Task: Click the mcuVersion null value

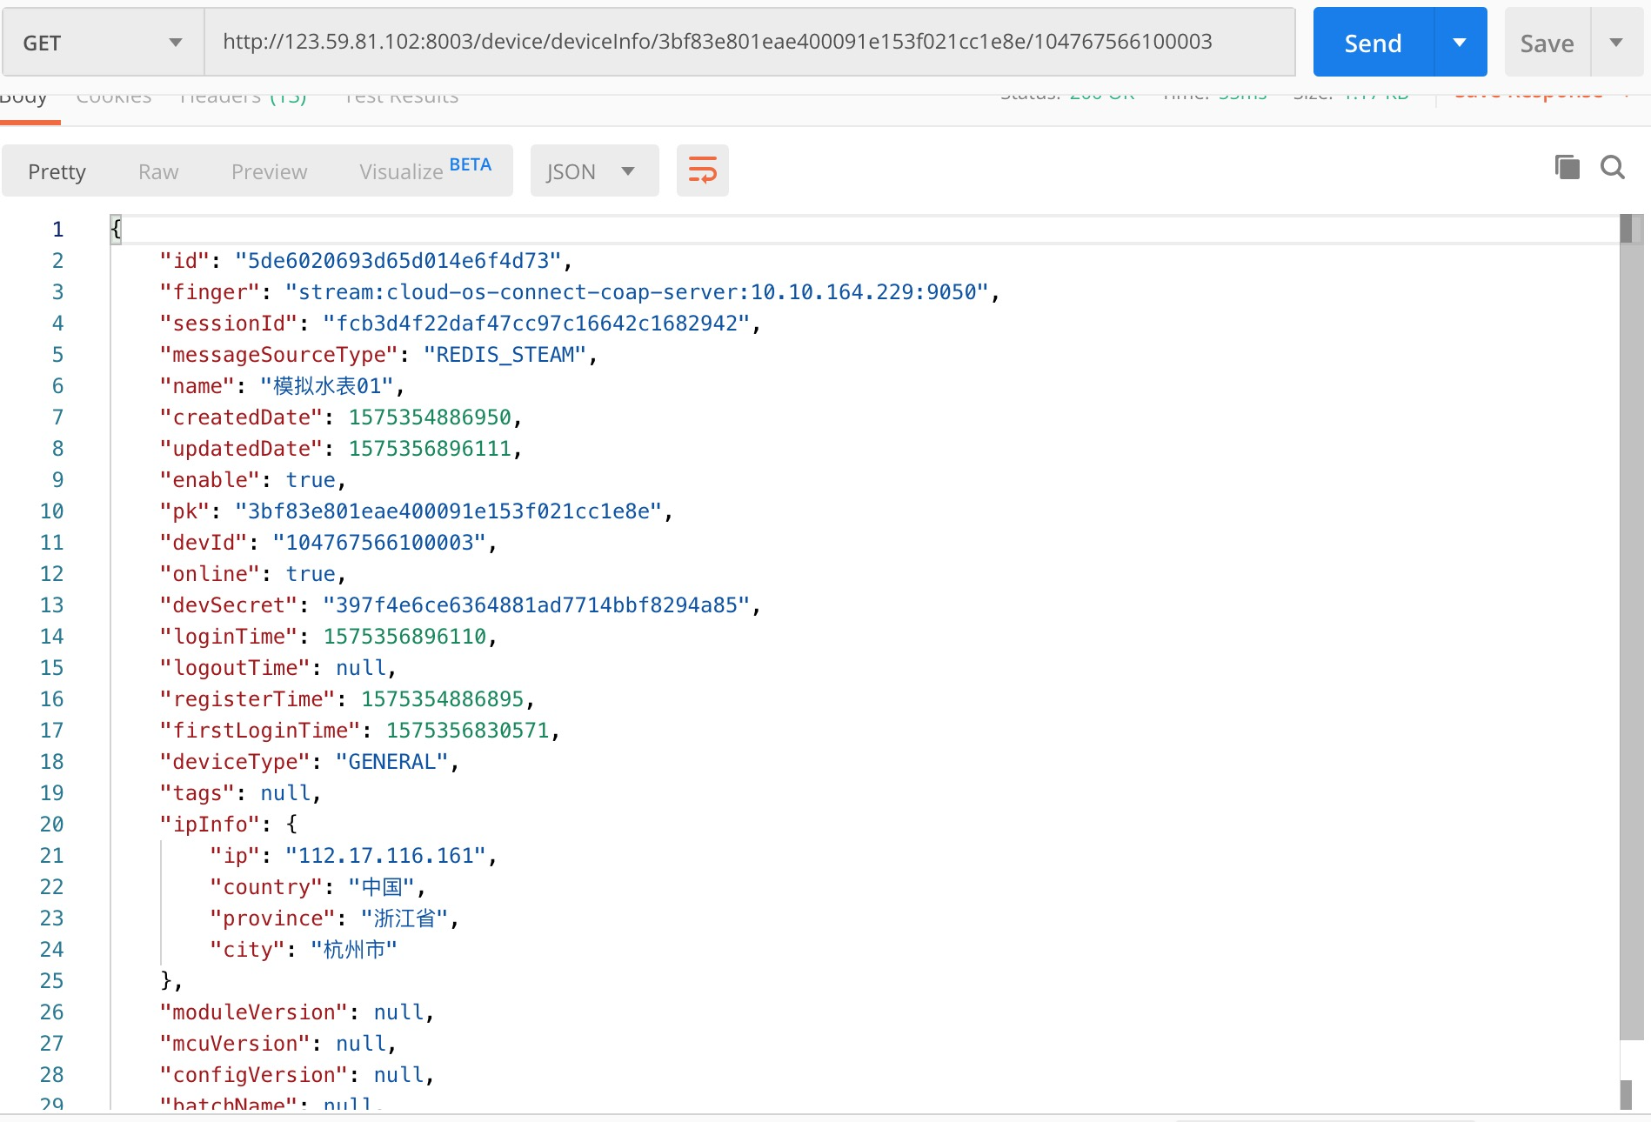Action: click(361, 1043)
